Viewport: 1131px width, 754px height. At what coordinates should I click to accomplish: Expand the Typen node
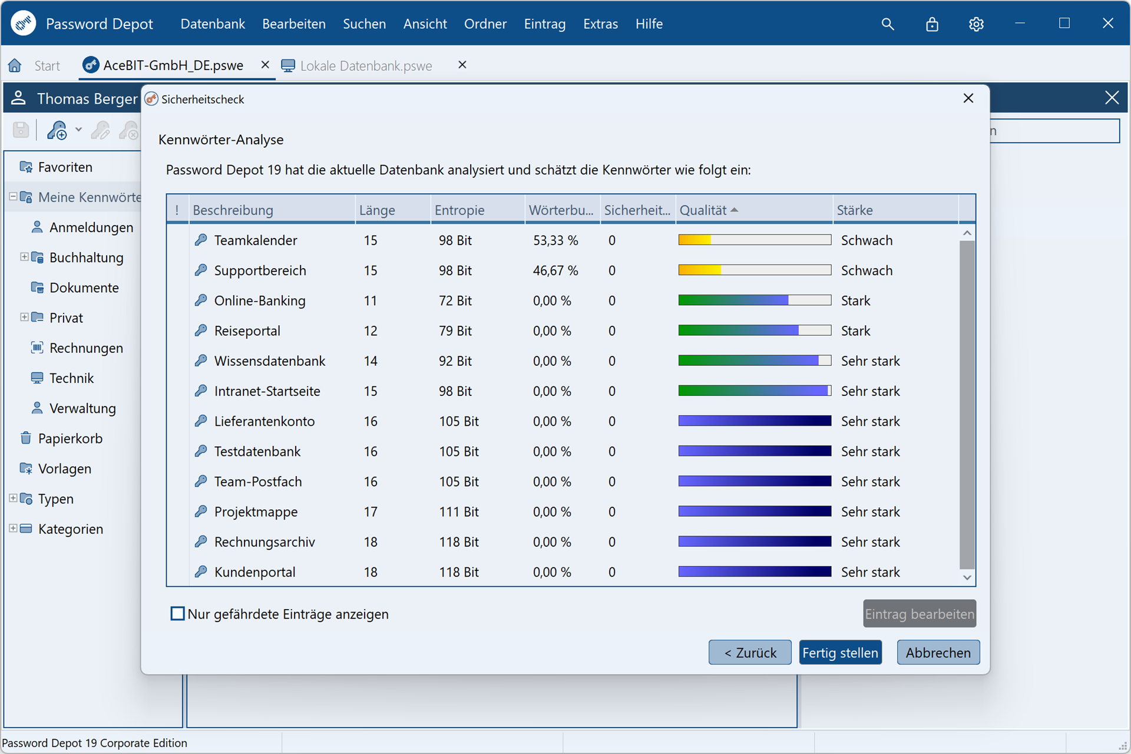[x=13, y=498]
